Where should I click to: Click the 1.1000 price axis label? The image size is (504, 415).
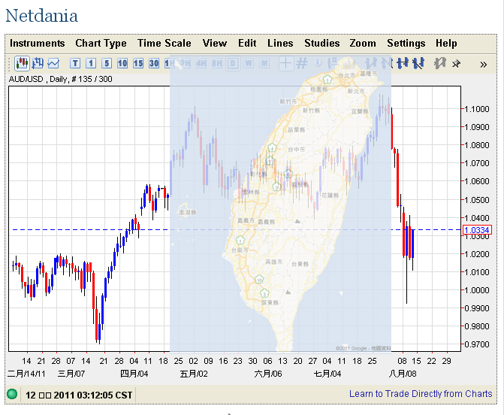tap(477, 109)
